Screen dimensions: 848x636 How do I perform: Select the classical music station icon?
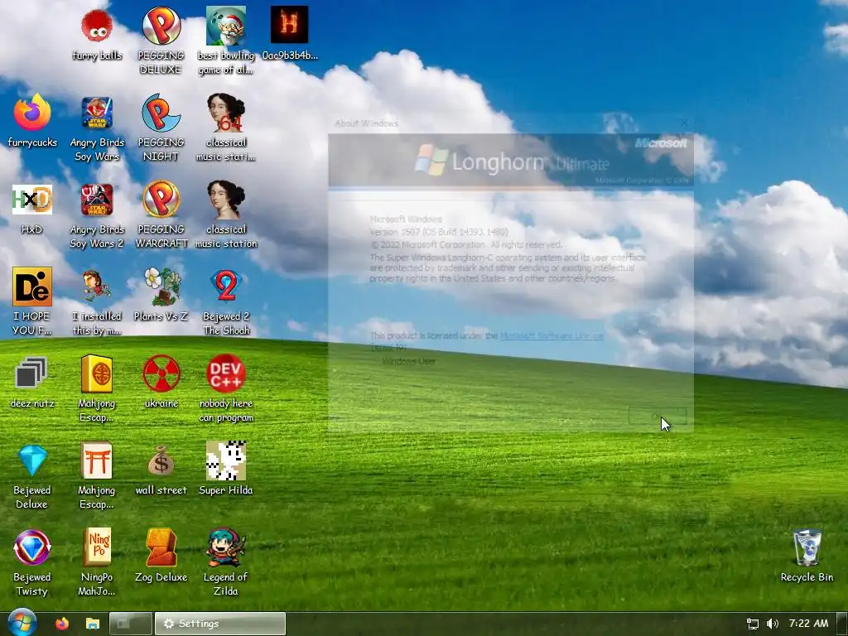pyautogui.click(x=226, y=215)
